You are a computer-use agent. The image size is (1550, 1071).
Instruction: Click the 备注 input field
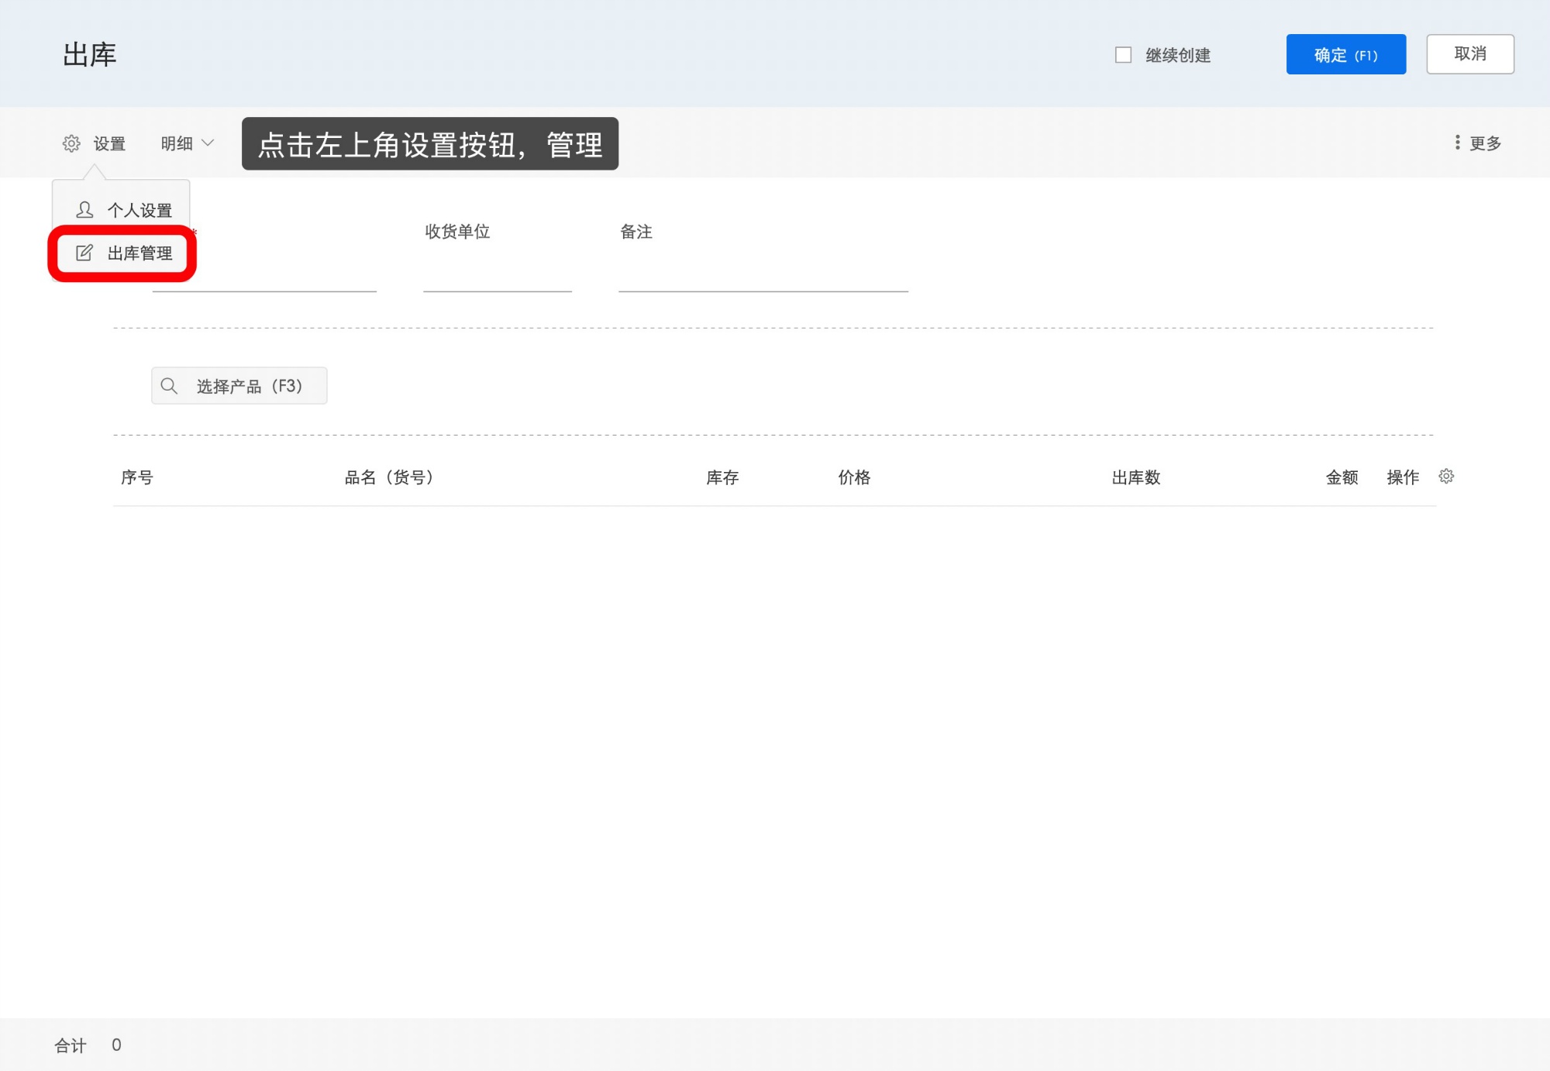(x=763, y=274)
